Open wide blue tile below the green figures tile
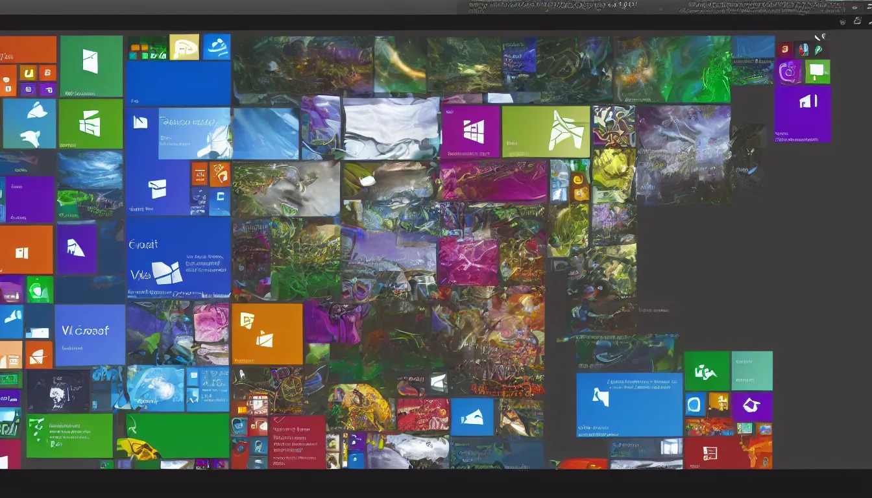Viewport: 872px width, 498px height. click(x=629, y=405)
